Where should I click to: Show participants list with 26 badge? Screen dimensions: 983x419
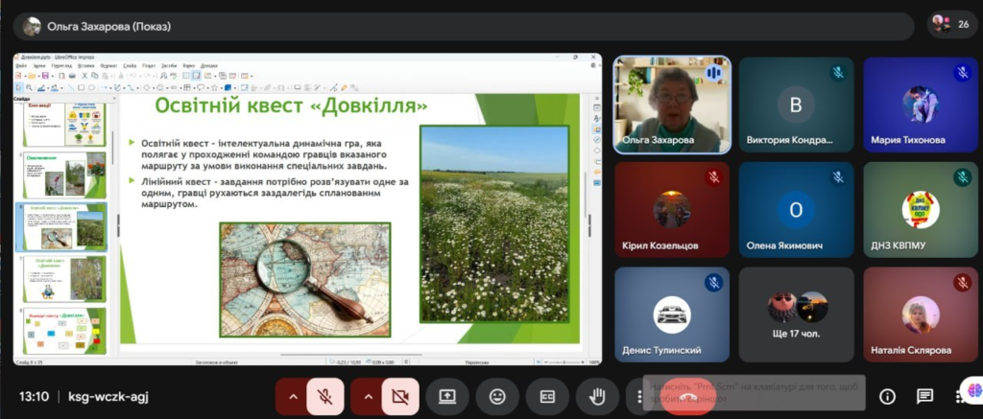951,25
